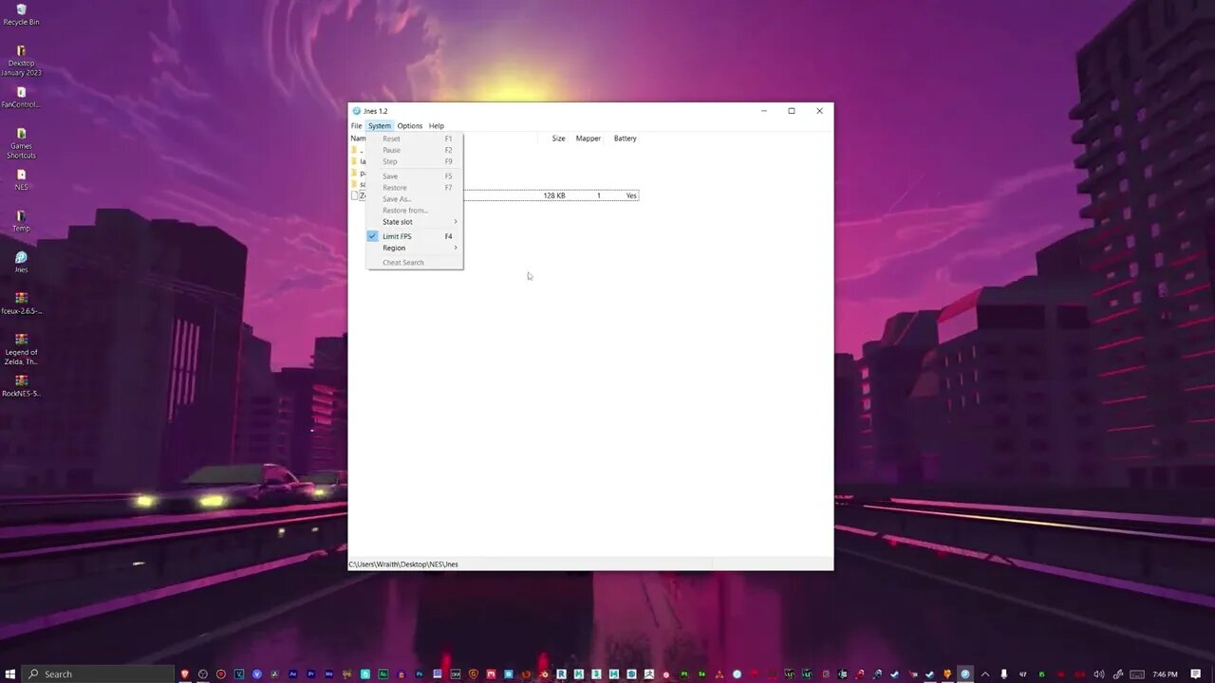Click the Step F9 menu entry
The width and height of the screenshot is (1215, 683).
[x=414, y=161]
